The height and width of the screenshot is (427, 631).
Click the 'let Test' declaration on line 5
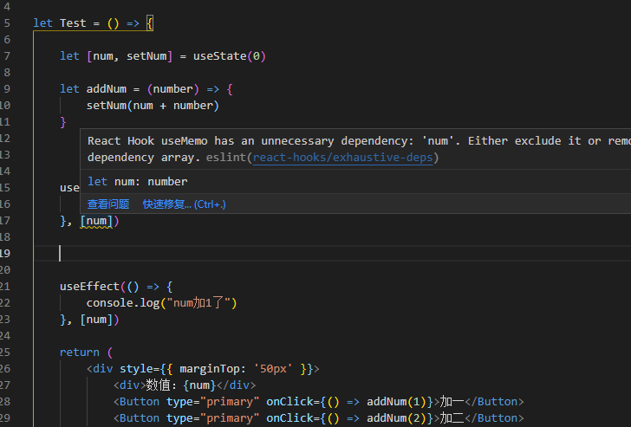click(x=60, y=23)
